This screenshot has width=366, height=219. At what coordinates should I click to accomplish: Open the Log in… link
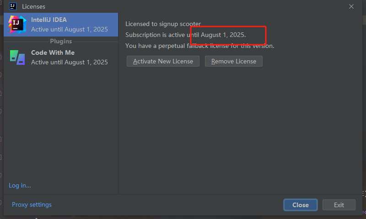[20, 185]
